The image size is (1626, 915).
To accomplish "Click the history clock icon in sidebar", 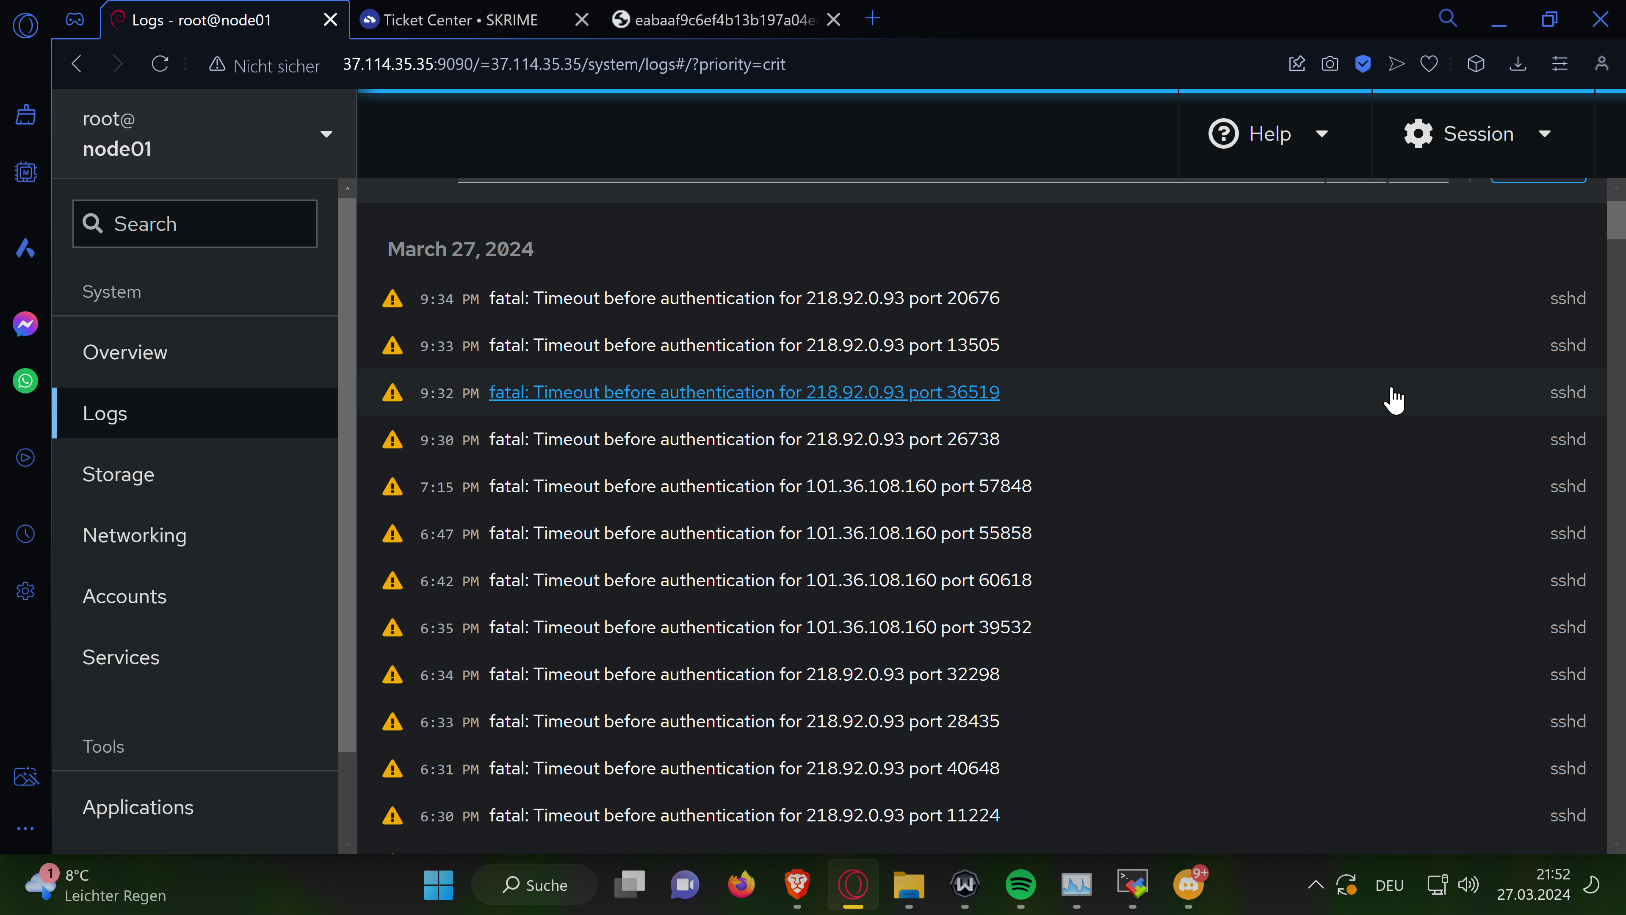I will click(x=25, y=534).
